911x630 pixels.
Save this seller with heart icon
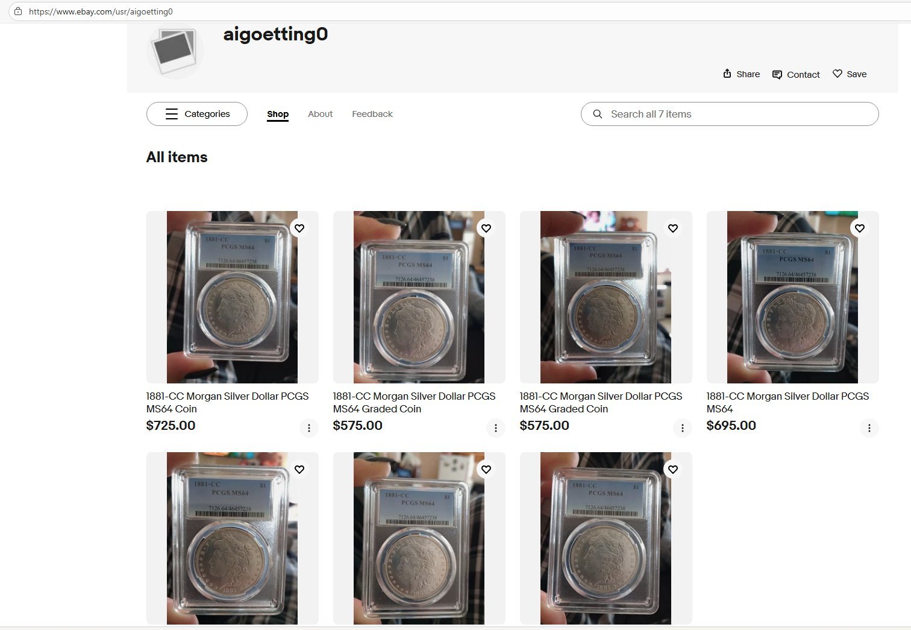(837, 74)
